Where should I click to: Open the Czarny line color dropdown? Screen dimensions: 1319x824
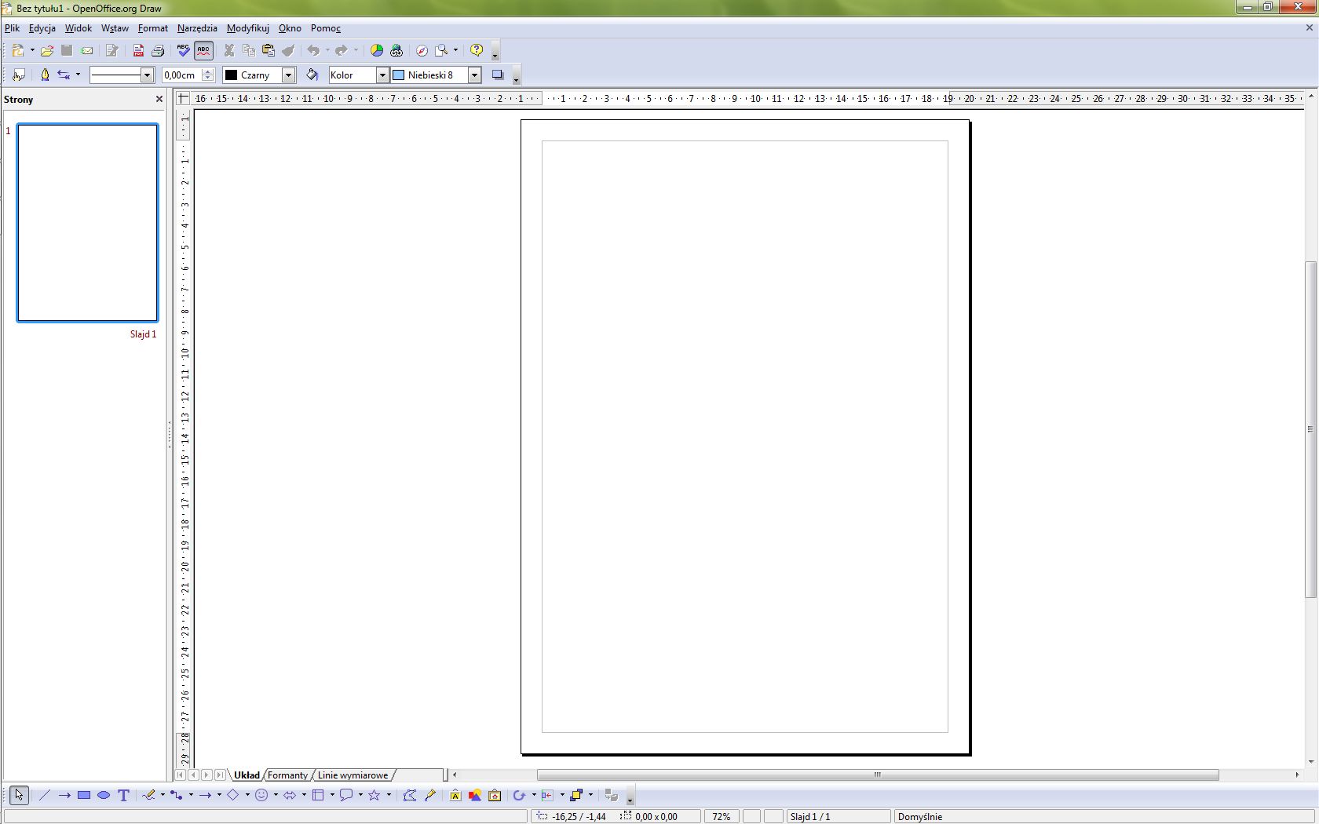pyautogui.click(x=288, y=75)
